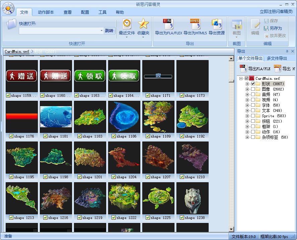The height and width of the screenshot is (240, 297).
Task: Close the export (导出) side panel
Action: 293,51
